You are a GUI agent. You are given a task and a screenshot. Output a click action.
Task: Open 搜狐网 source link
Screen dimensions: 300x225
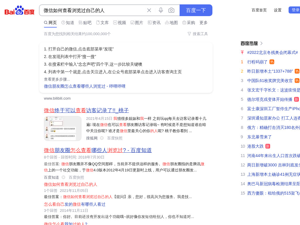92,138
